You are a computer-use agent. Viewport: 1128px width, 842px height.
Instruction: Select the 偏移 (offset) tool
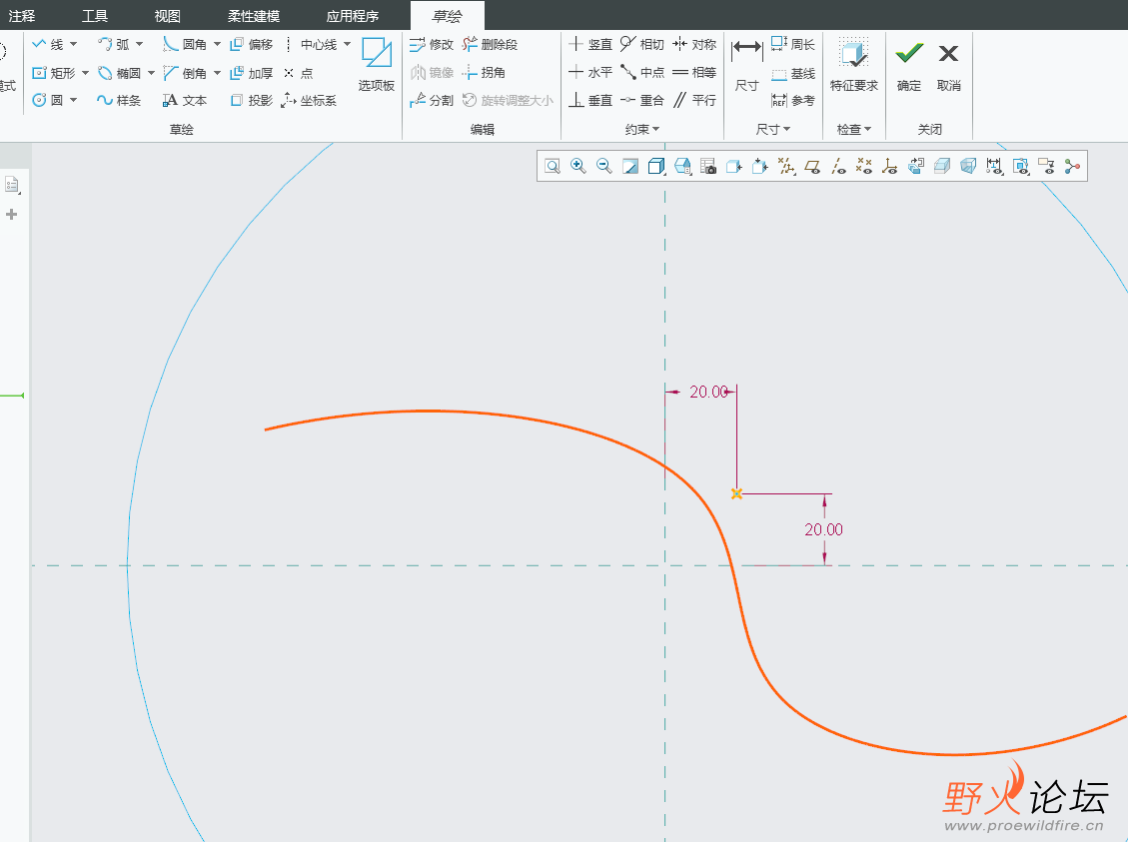tap(251, 45)
